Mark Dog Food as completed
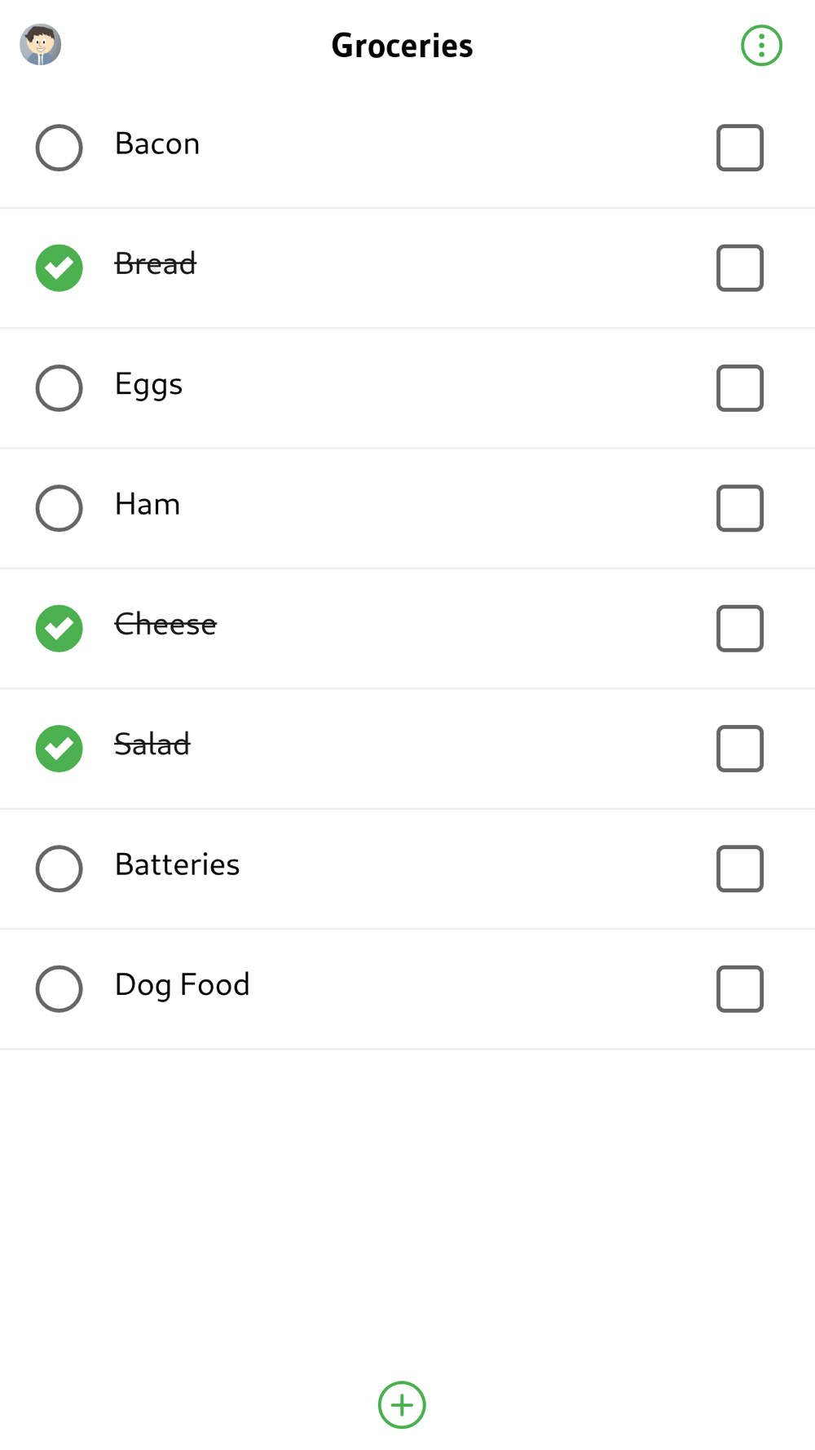This screenshot has height=1450, width=815. (59, 988)
